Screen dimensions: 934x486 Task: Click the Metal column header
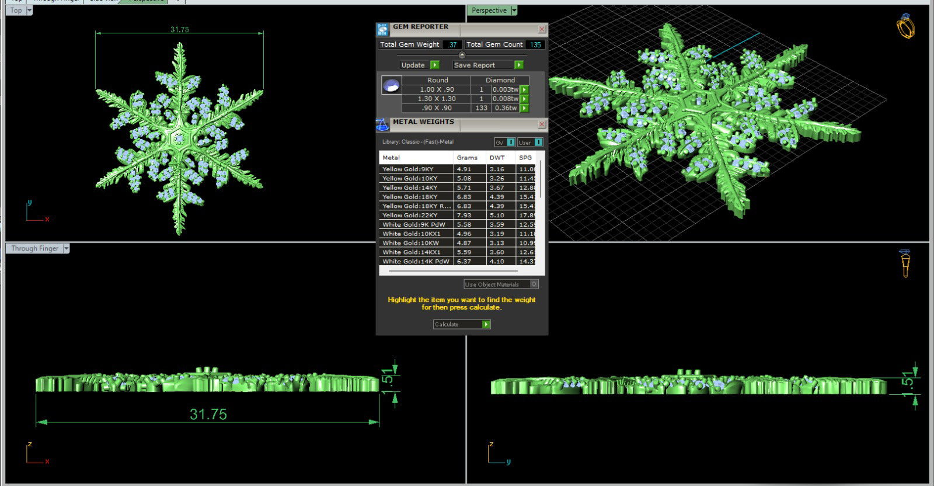coord(416,158)
